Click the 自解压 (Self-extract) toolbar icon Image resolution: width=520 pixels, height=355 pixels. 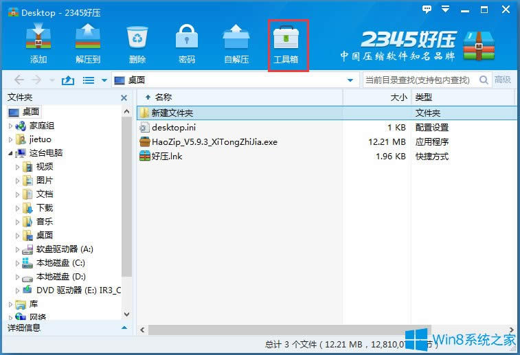click(x=236, y=43)
